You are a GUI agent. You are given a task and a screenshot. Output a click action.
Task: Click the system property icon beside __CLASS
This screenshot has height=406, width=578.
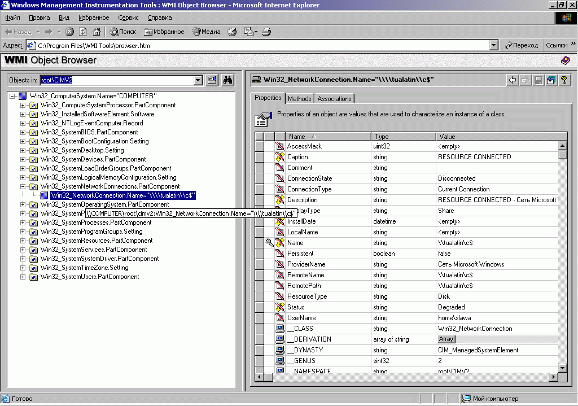click(x=280, y=329)
